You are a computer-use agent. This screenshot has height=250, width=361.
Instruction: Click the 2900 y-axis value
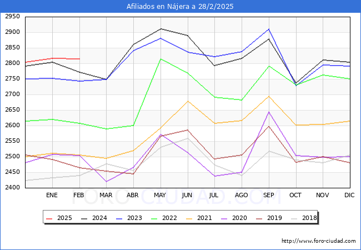pos(12,32)
